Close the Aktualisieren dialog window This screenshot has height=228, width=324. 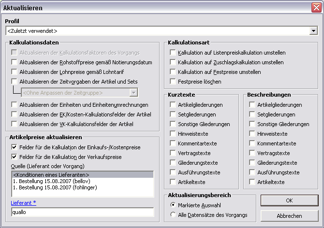click(x=316, y=8)
